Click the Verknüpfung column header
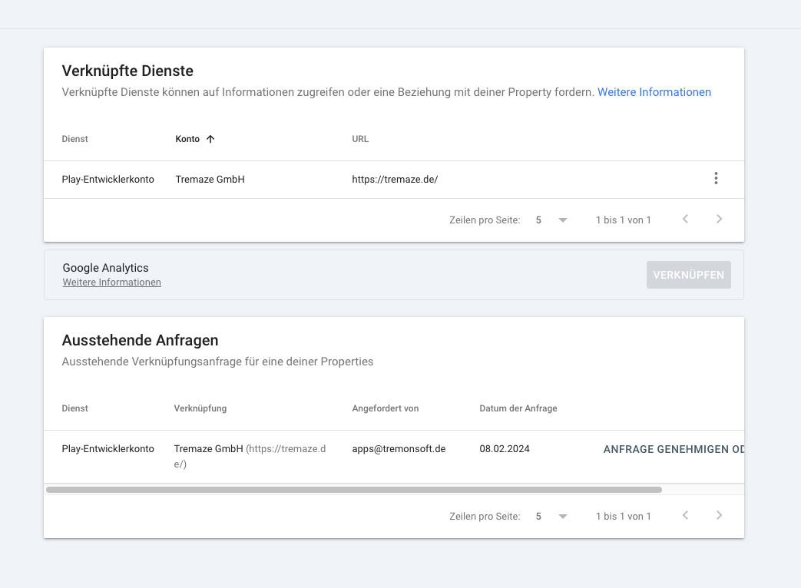This screenshot has height=588, width=801. coord(200,408)
